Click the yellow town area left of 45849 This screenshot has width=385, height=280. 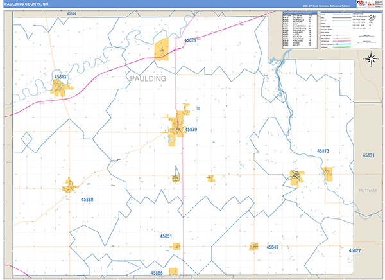253,247
